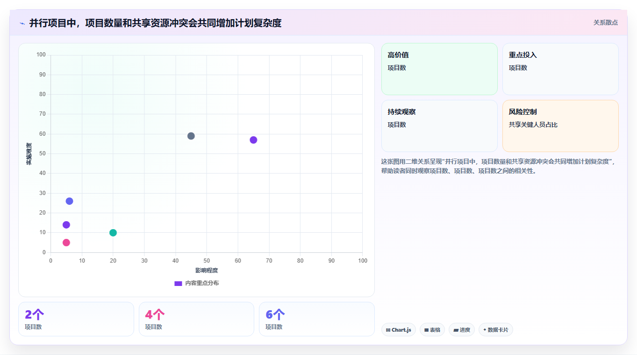637x355 pixels.
Task: Click 共享关键人员占比 text in 风险控制 card
Action: coord(533,125)
